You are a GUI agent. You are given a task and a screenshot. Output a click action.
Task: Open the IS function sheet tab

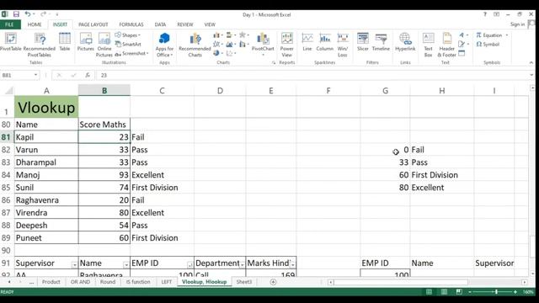pyautogui.click(x=138, y=282)
